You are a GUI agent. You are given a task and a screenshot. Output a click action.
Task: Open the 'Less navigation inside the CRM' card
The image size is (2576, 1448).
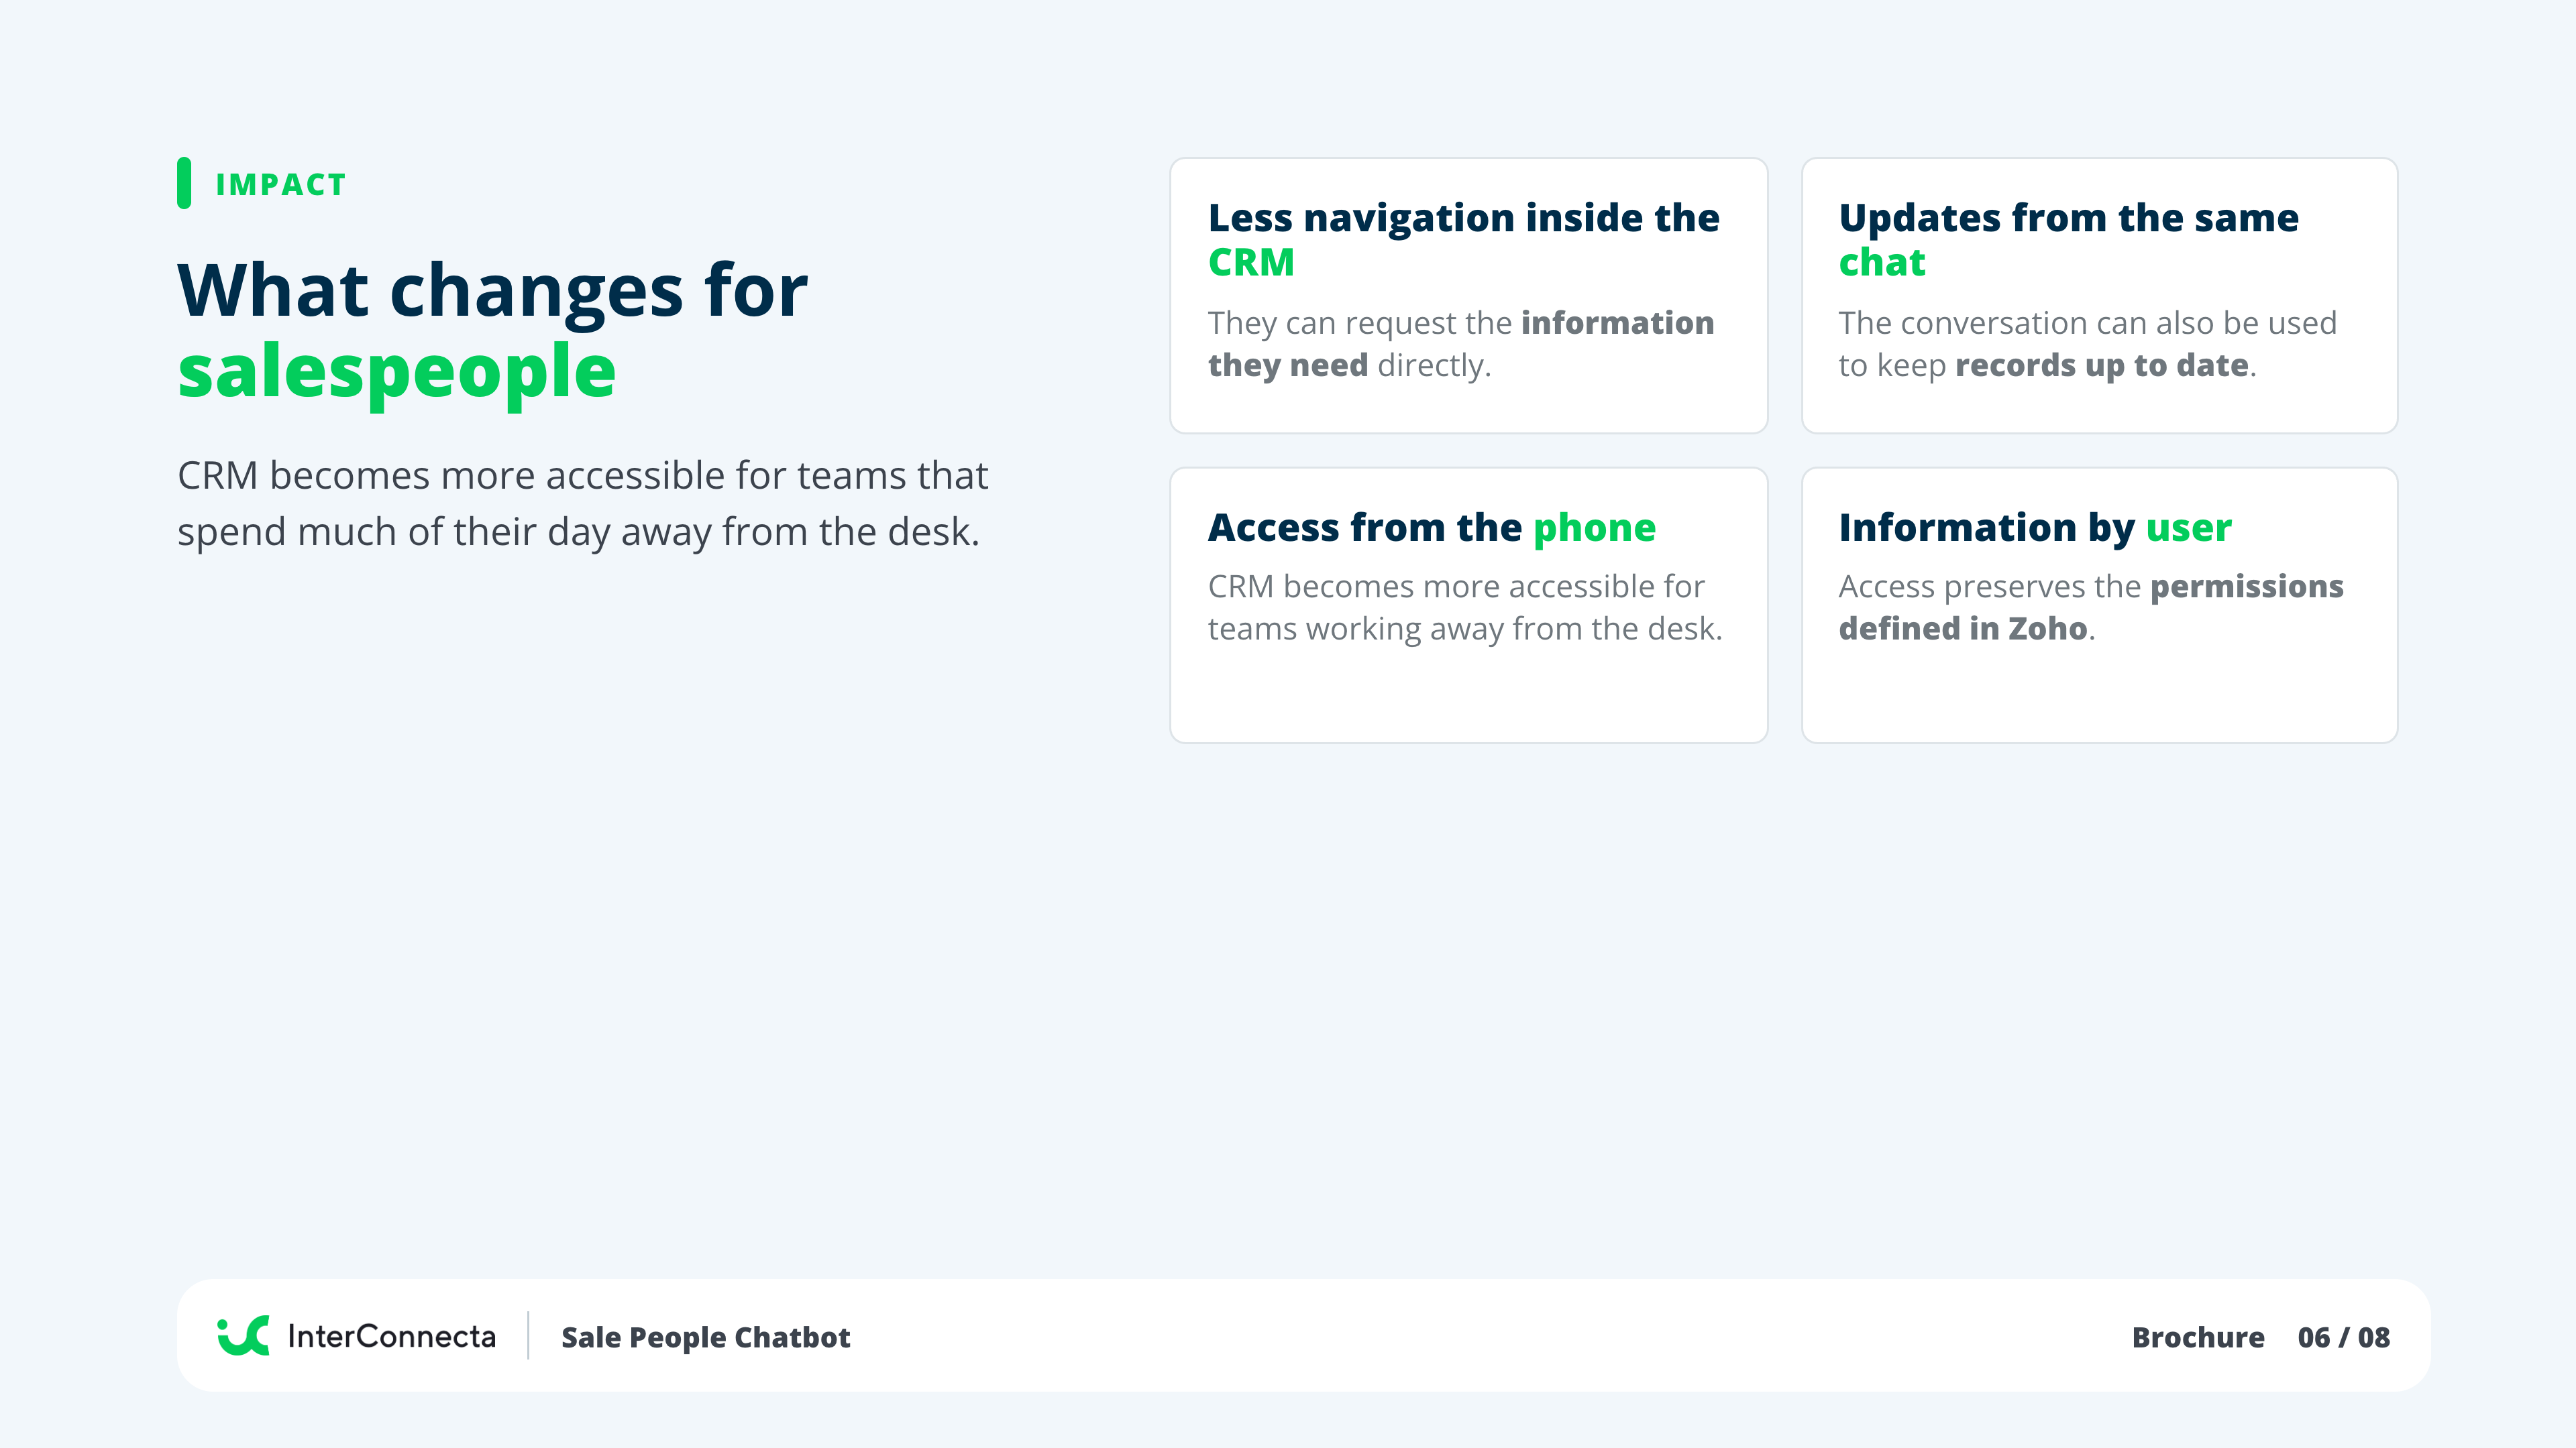click(x=1468, y=296)
